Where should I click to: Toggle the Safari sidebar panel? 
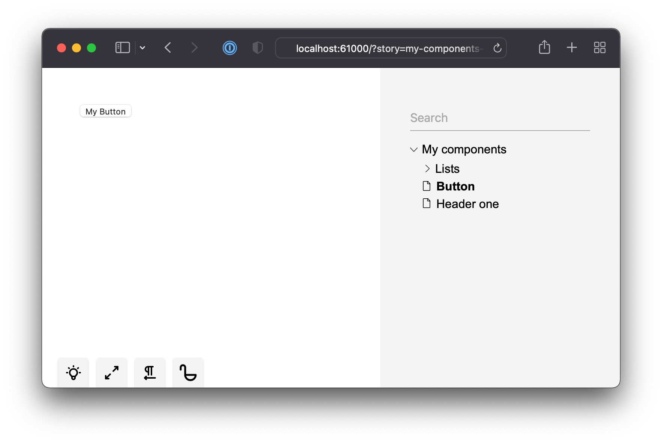(122, 48)
